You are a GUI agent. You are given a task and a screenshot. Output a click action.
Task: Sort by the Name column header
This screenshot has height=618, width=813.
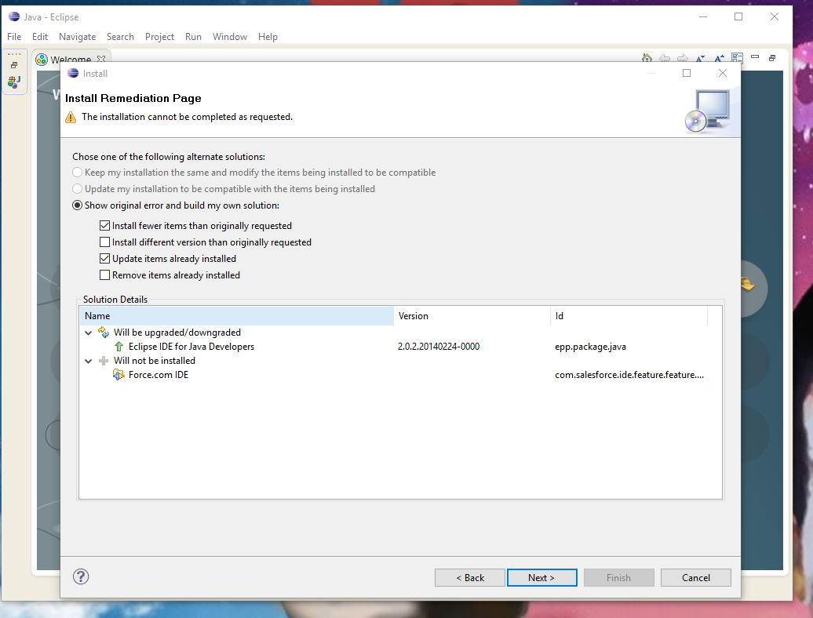(x=237, y=316)
